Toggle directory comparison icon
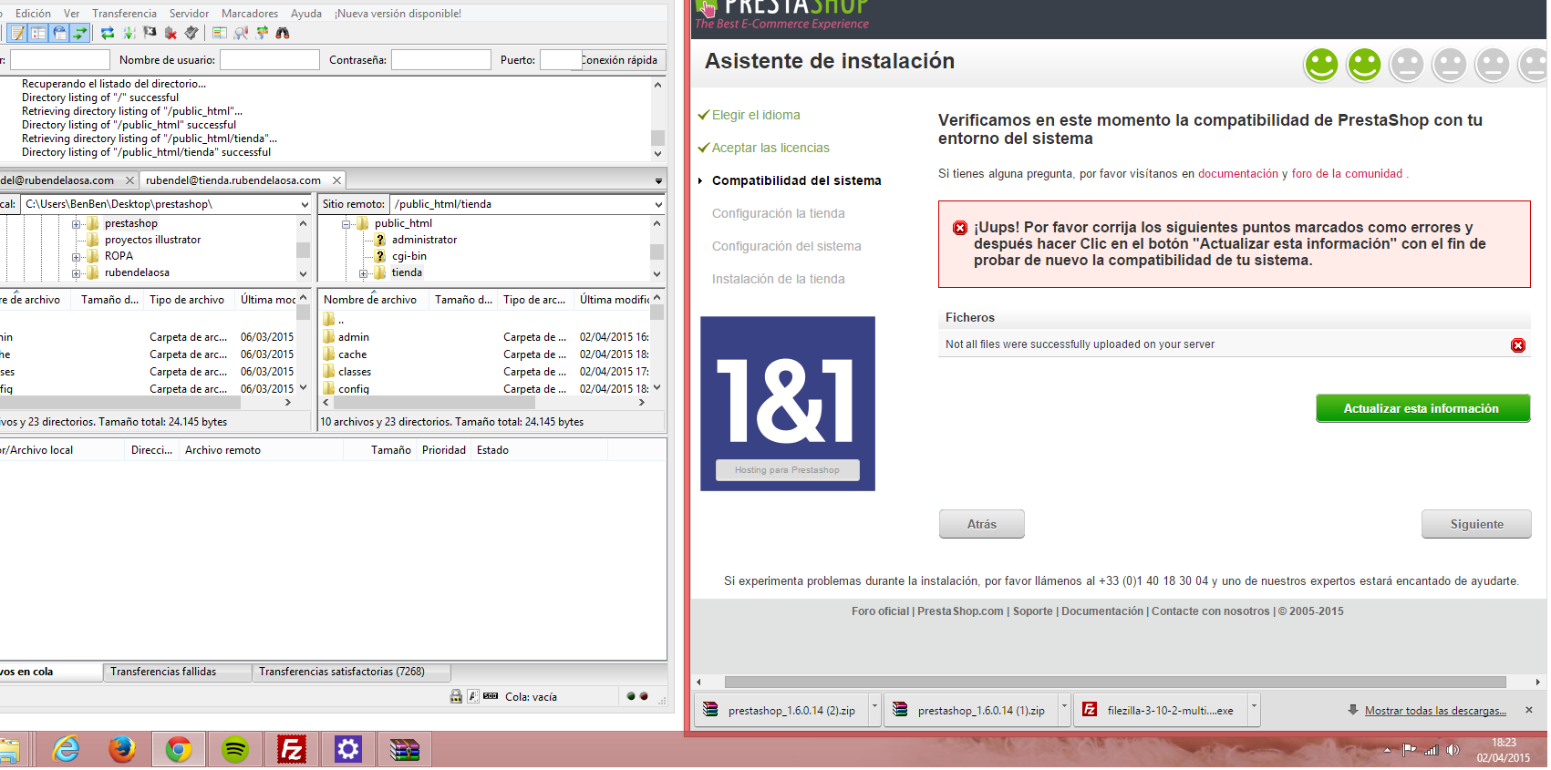The width and height of the screenshot is (1551, 770). (241, 34)
